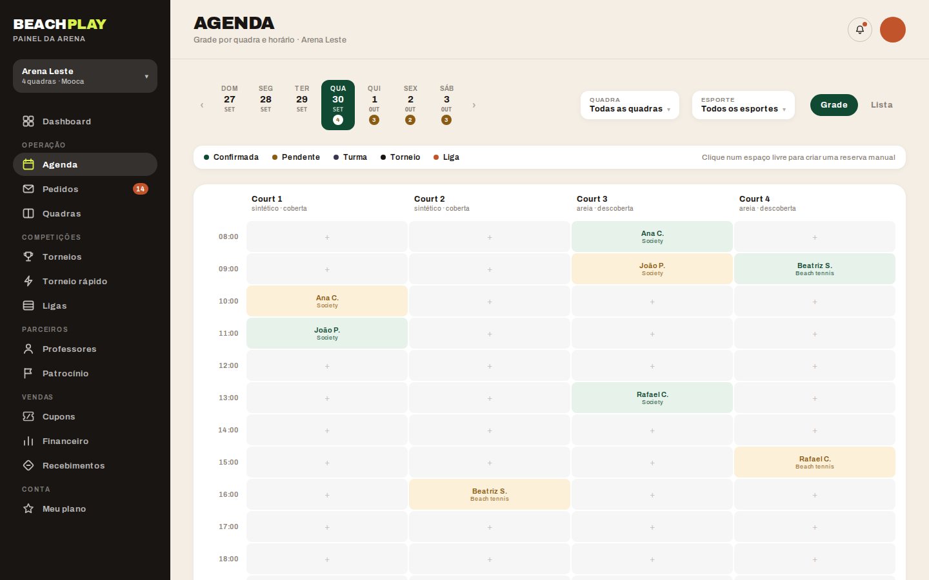
Task: Click the Agenda calendar icon
Action: 28,164
